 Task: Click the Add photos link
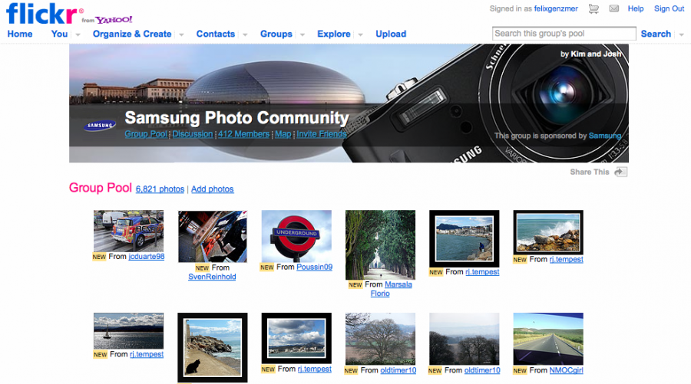coord(213,189)
